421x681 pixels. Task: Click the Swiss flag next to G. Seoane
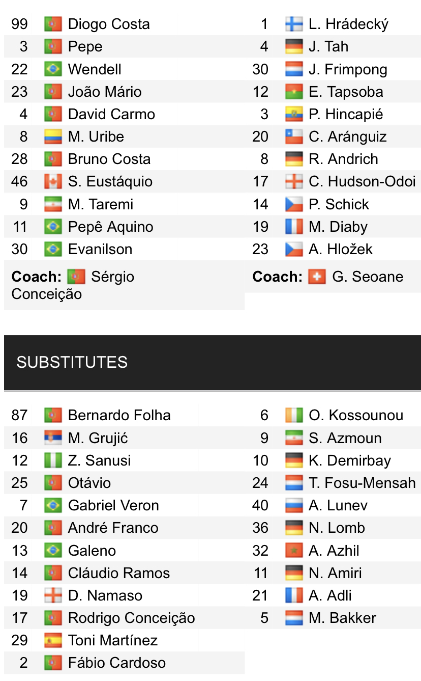point(317,277)
